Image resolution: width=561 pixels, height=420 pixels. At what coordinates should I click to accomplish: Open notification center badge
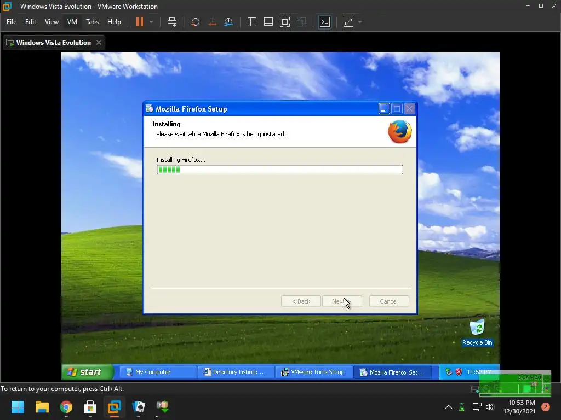546,407
